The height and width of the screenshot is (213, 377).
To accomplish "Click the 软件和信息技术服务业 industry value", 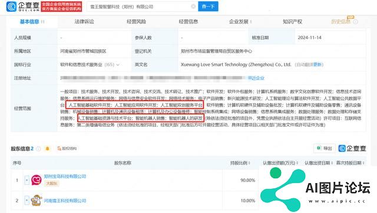I will click(81, 65).
